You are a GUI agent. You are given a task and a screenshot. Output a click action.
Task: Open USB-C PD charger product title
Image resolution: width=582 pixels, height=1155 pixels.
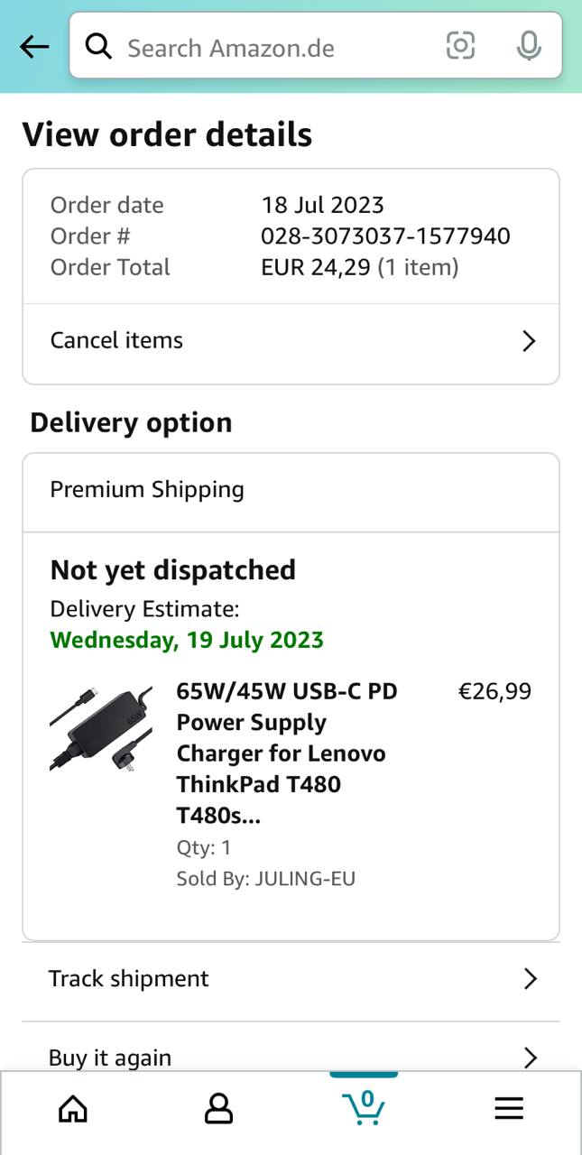point(287,753)
